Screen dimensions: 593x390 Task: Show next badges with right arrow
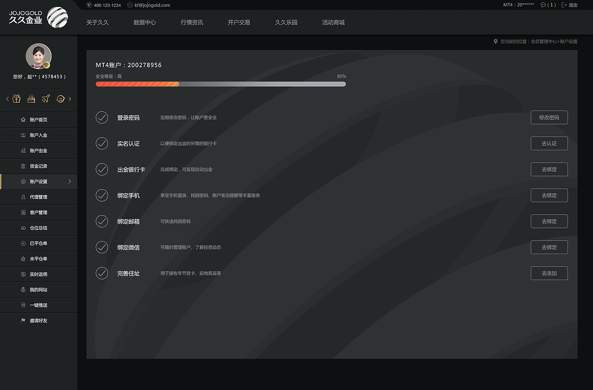[x=70, y=99]
